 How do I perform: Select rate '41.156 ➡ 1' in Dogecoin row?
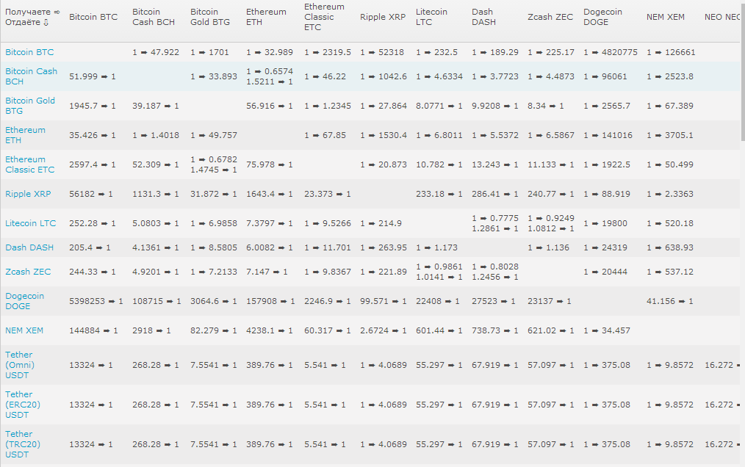(x=670, y=301)
